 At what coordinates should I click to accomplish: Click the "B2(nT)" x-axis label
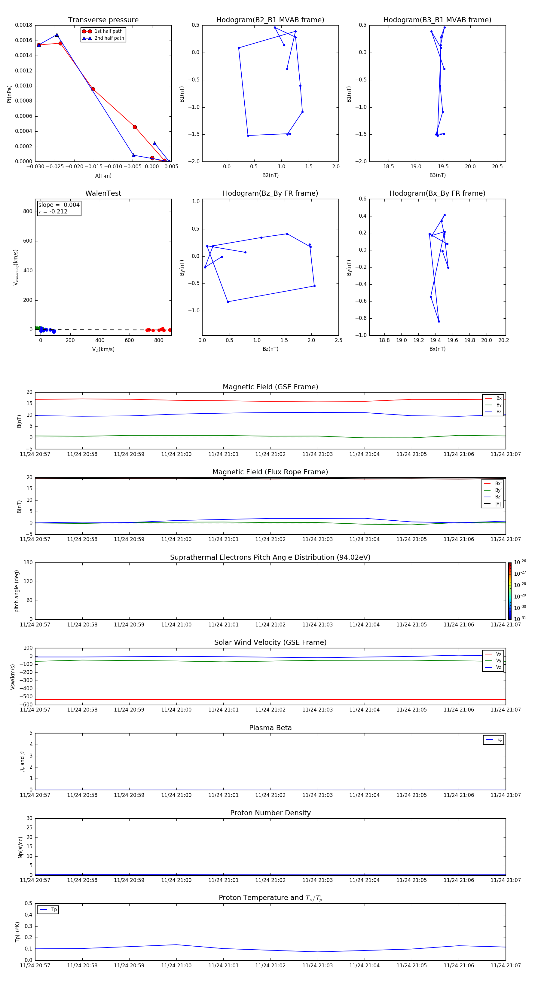(270, 175)
